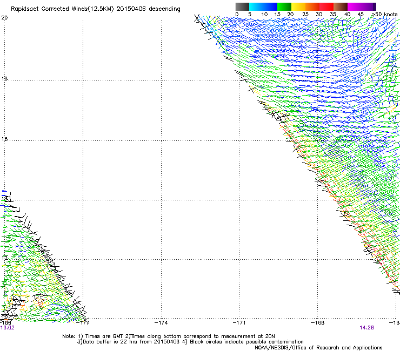Click the date '20150406' in the title
The height and width of the screenshot is (351, 400).
click(131, 9)
